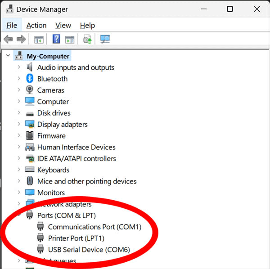Select Audio inputs and outputs label
This screenshot has height=269, width=270.
[x=76, y=67]
